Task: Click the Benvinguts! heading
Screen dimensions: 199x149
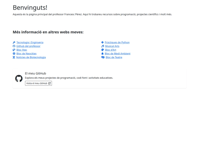Action: pyautogui.click(x=30, y=8)
